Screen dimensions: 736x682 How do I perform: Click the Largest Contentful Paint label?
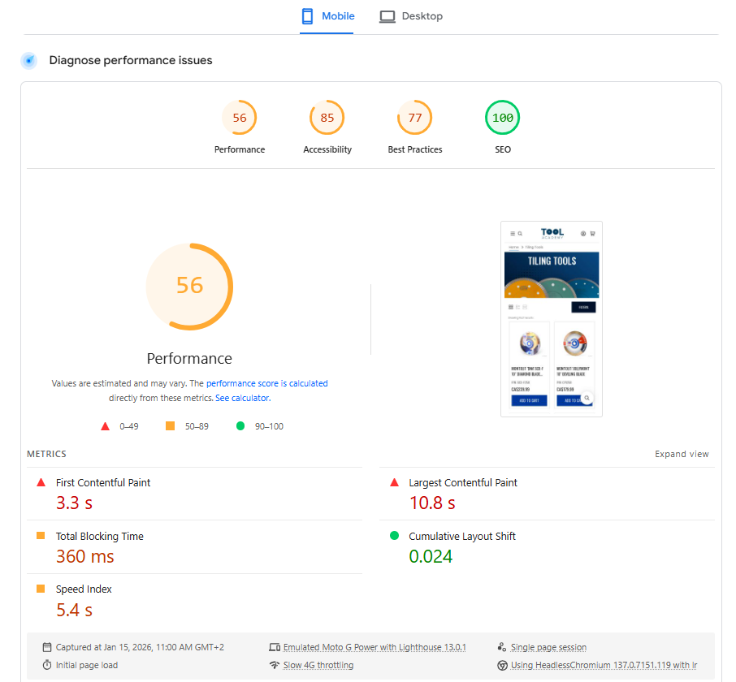pyautogui.click(x=463, y=482)
